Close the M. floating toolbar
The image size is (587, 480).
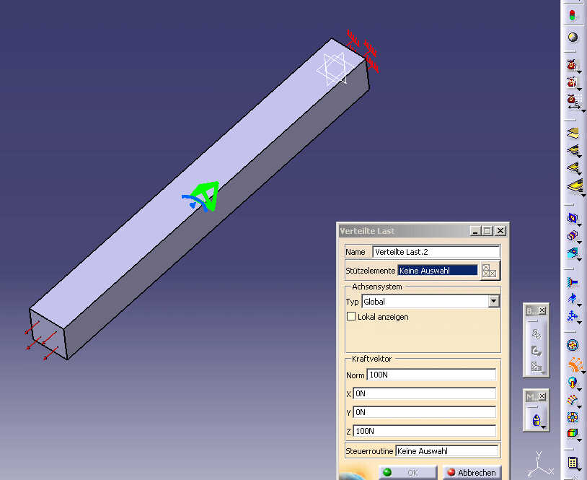tap(542, 396)
